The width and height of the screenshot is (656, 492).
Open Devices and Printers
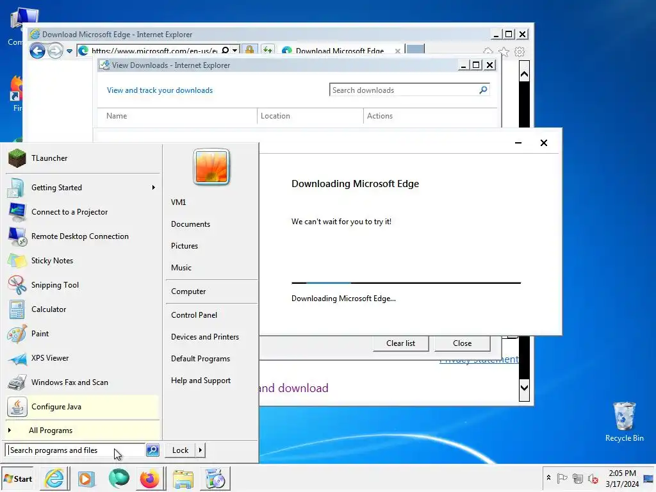coord(205,337)
